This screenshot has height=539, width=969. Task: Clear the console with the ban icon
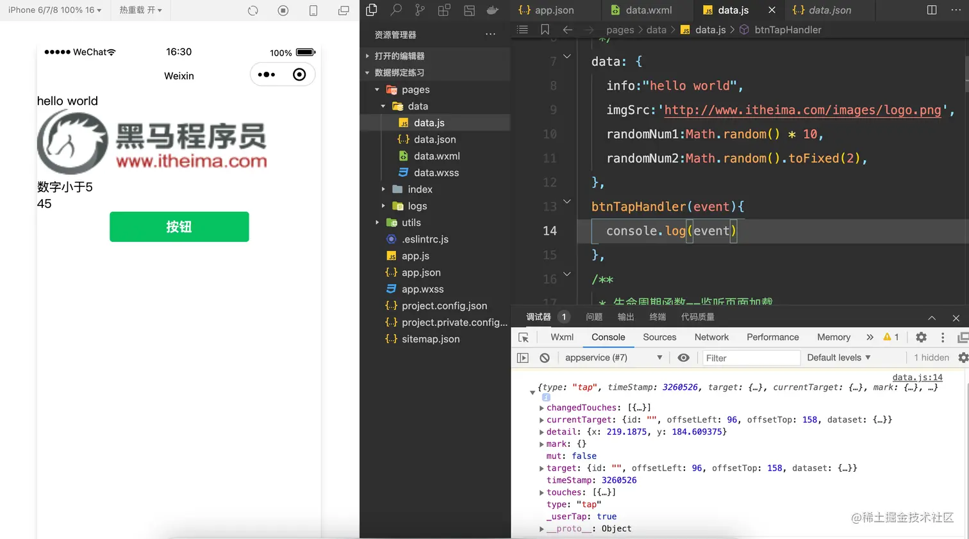pos(545,358)
